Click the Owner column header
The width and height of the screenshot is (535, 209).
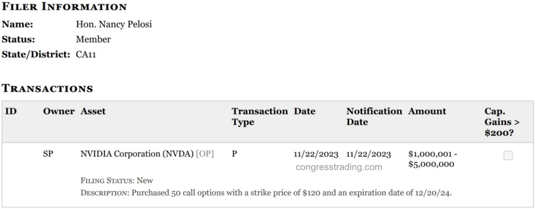(x=59, y=111)
